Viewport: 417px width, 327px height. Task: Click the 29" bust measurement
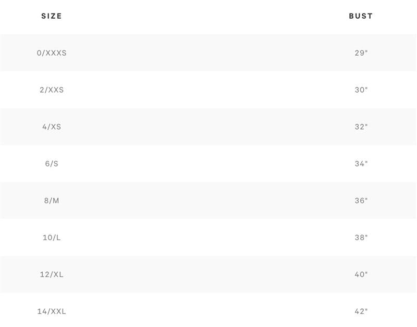tap(361, 53)
